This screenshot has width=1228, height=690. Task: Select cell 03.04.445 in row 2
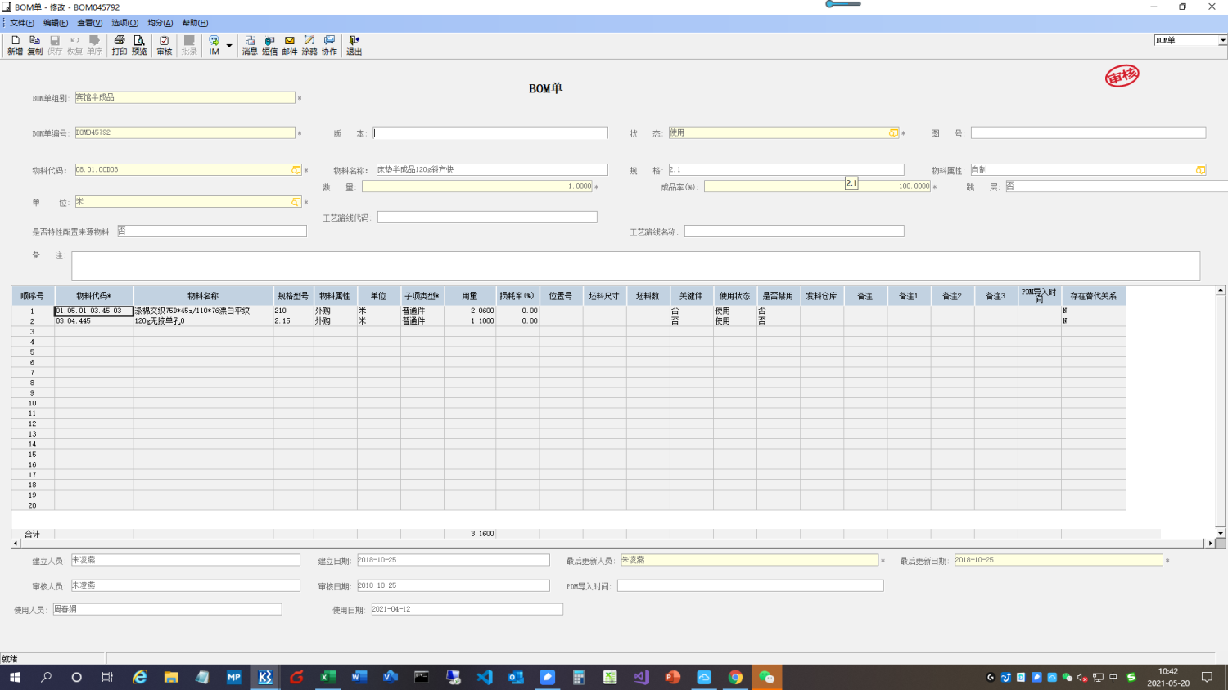[x=94, y=321]
